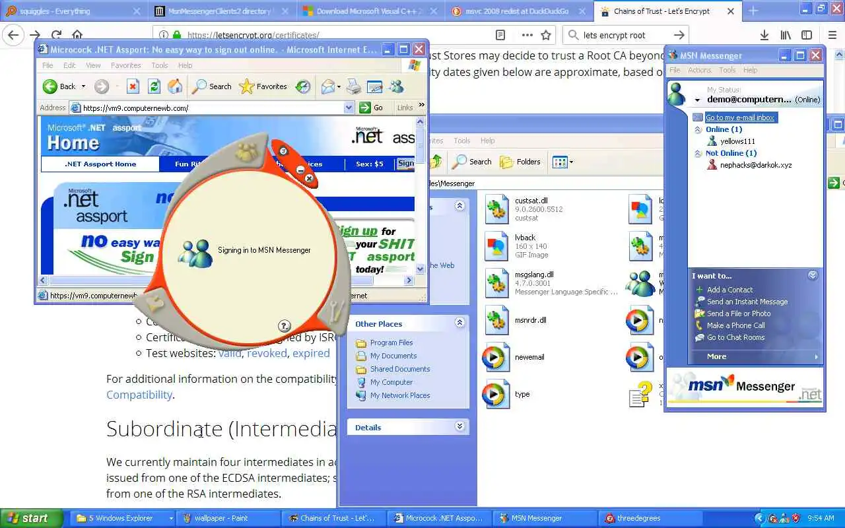Go to IE Home page icon

pyautogui.click(x=175, y=86)
